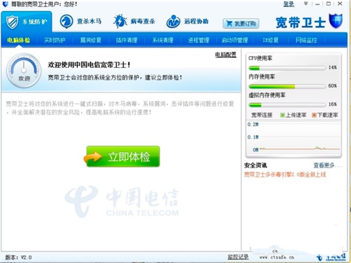This screenshot has height=263, width=351.
Task: Click the 远程协助 people icon
Action: pyautogui.click(x=173, y=21)
